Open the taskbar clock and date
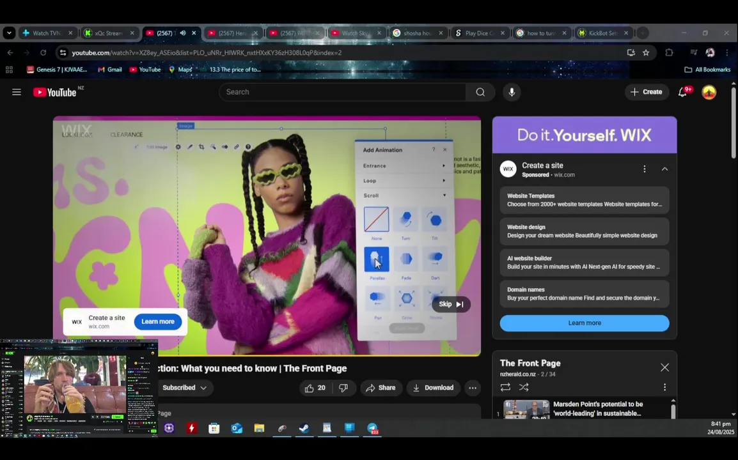The height and width of the screenshot is (460, 738). (x=720, y=427)
